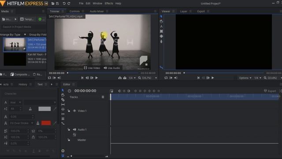Step to next frame in Viewer
282x159 pixels.
(208, 78)
